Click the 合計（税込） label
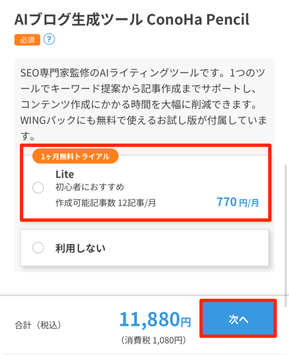The width and height of the screenshot is (289, 364). pyautogui.click(x=38, y=324)
